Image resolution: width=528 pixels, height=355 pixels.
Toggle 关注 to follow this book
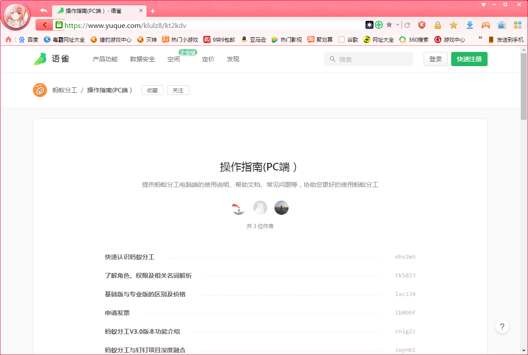tap(178, 90)
